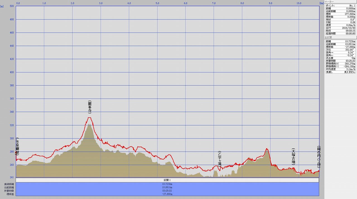Click the 大塚古墳 waypoint marker label
This screenshot has width=357, height=199.
[293, 157]
